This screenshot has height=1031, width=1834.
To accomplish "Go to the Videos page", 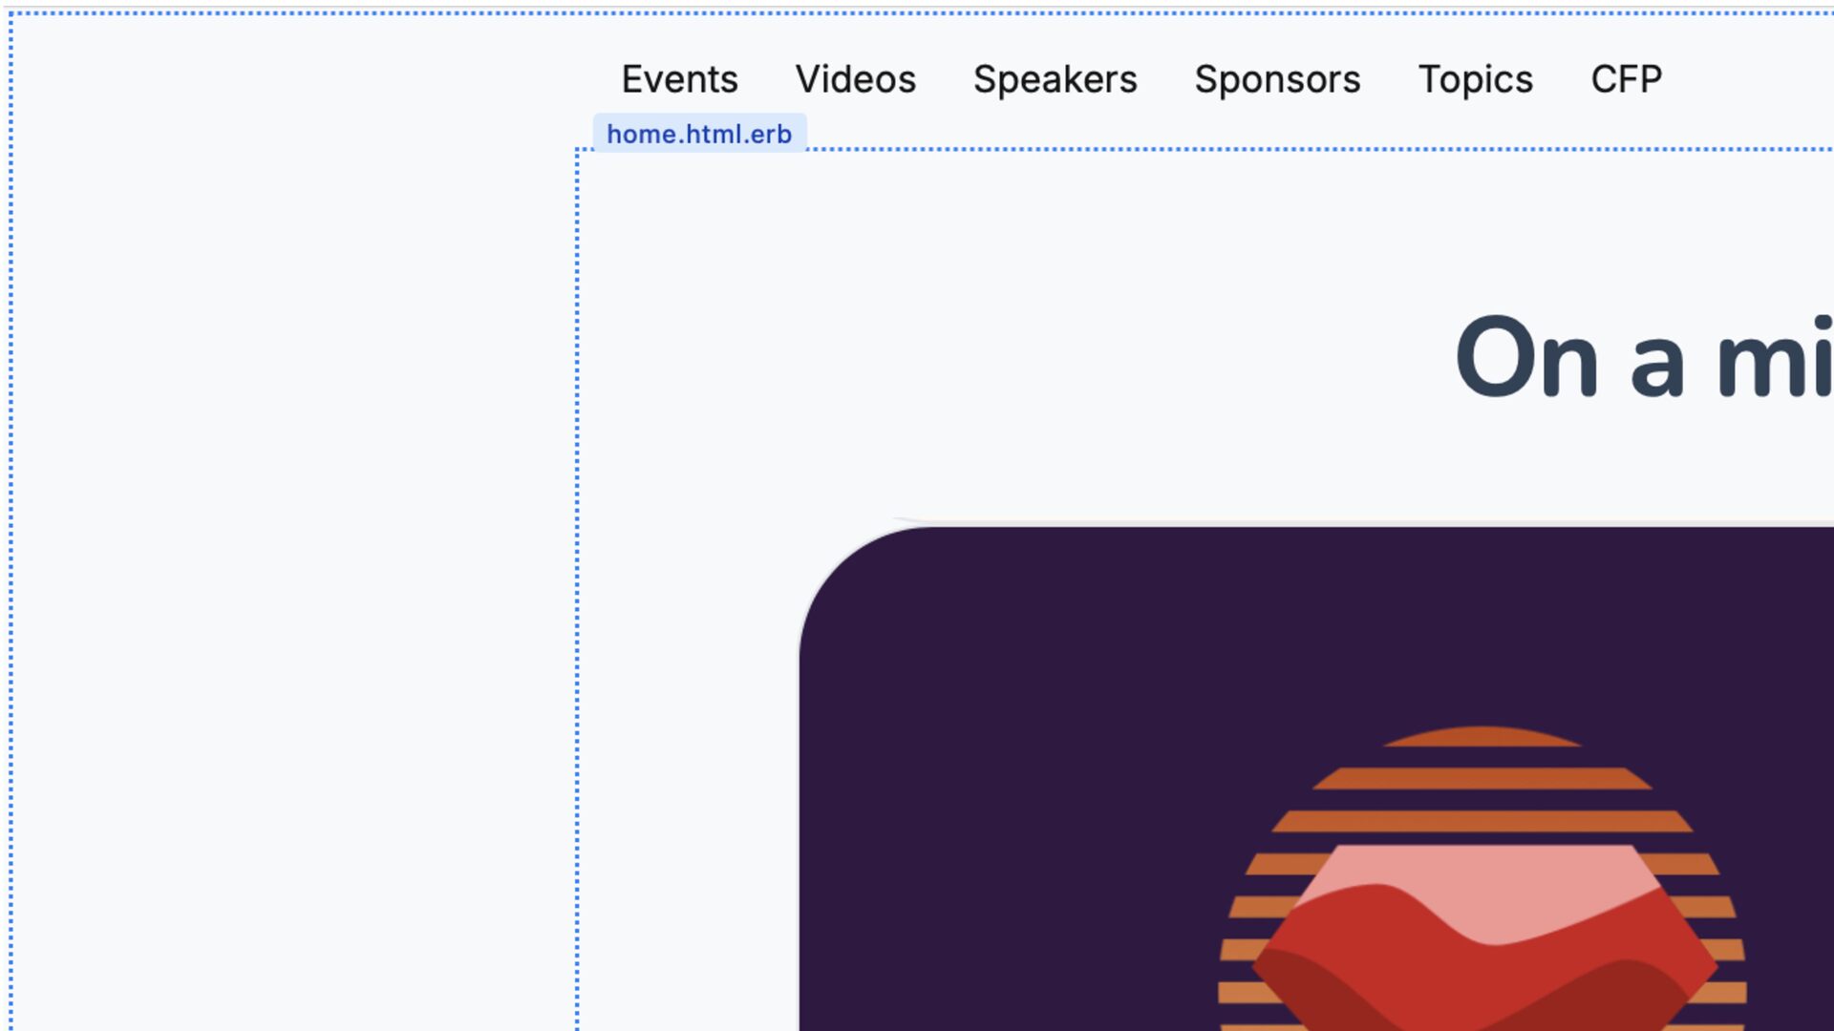I will (855, 79).
